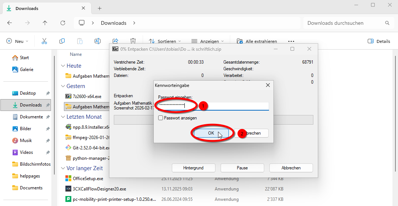This screenshot has width=398, height=206.
Task: Click chevron before Downloads in address bar
Action: [x=93, y=23]
